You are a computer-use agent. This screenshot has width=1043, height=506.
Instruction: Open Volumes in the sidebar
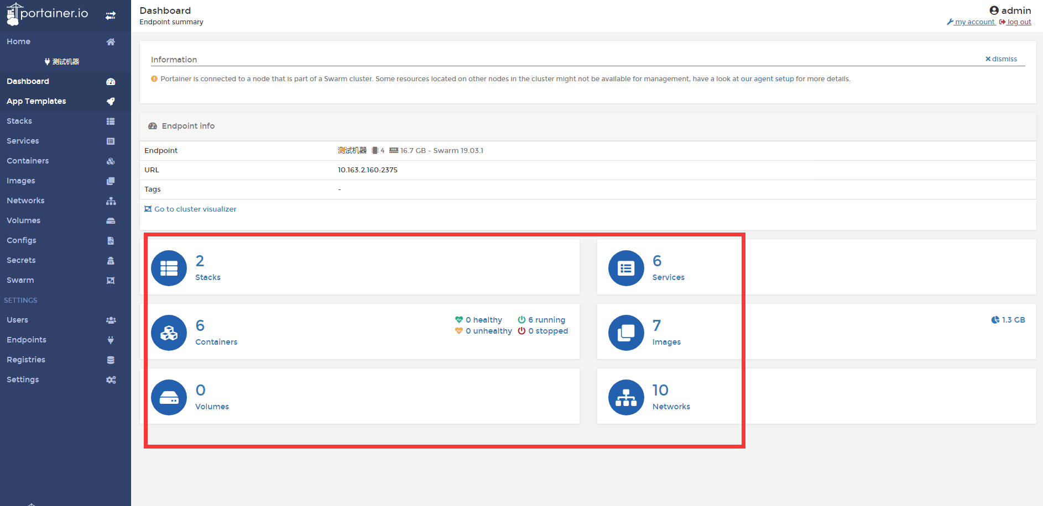click(x=65, y=220)
